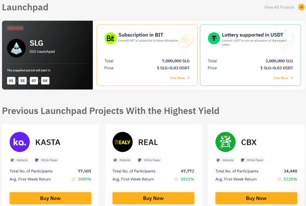Image resolution: width=306 pixels, height=206 pixels.
Task: Open the REAL White Paper link
Action: click(149, 160)
